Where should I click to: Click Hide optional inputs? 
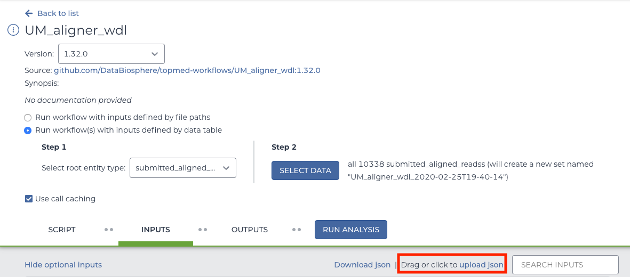(x=63, y=265)
